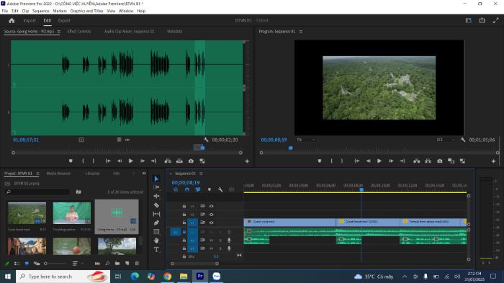Open Program monitor settings wrench
This screenshot has width=504, height=283.
click(x=463, y=140)
